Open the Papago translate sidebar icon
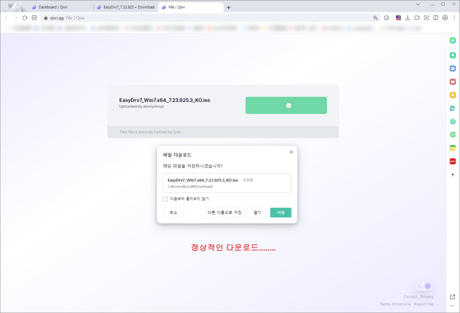The width and height of the screenshot is (460, 313). (453, 108)
